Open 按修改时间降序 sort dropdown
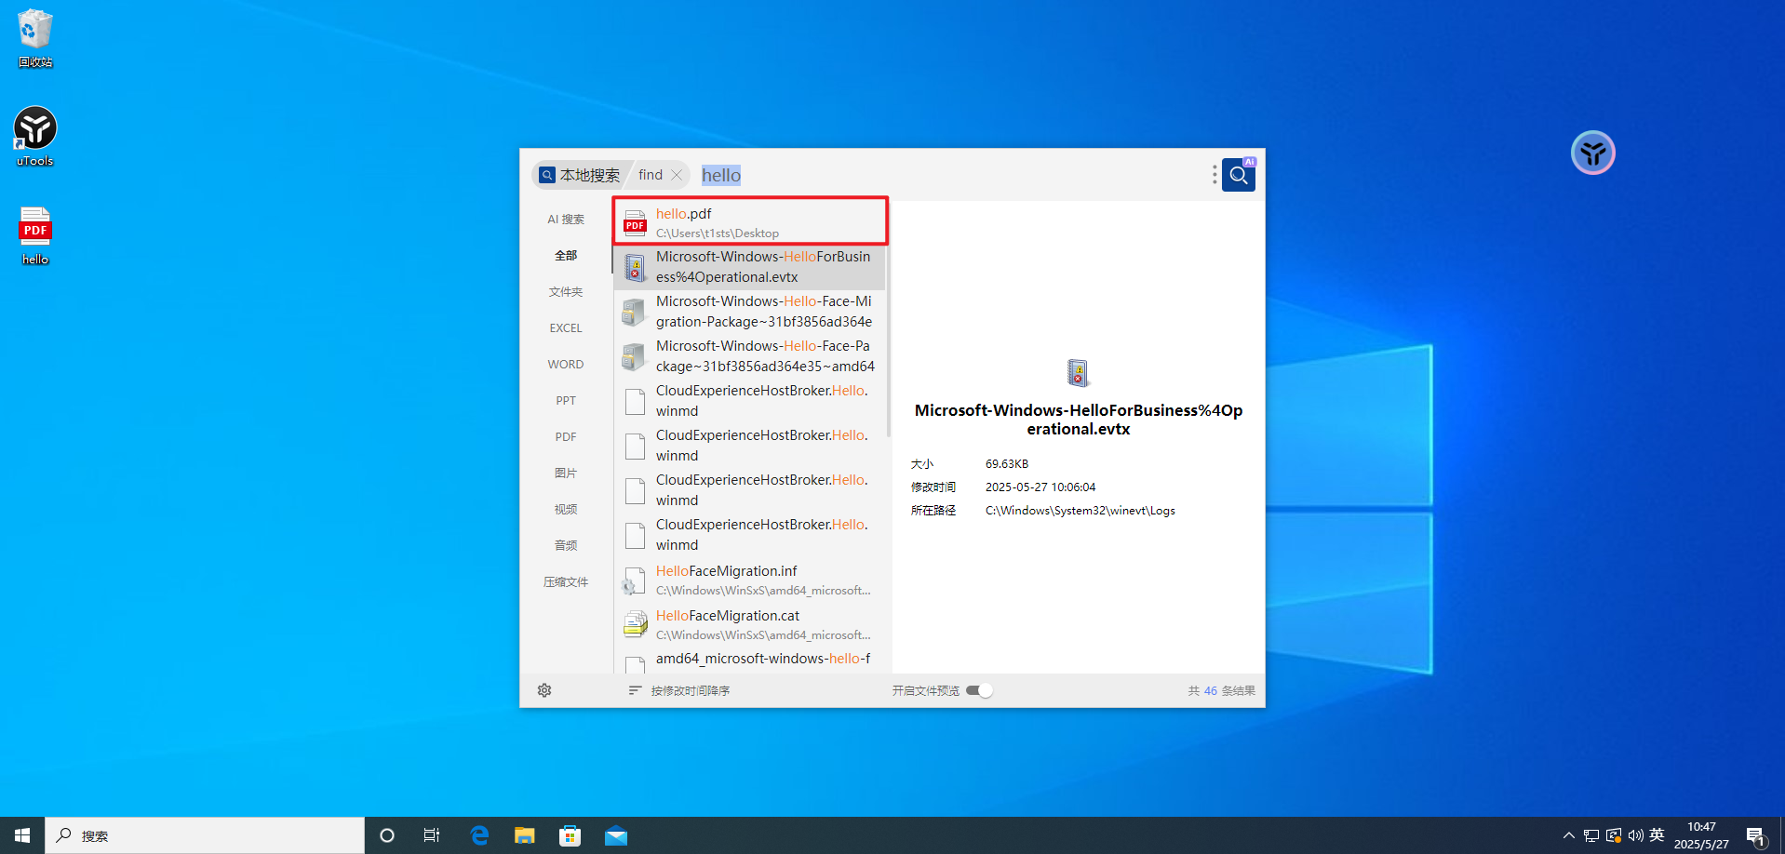Viewport: 1785px width, 854px height. pos(679,690)
